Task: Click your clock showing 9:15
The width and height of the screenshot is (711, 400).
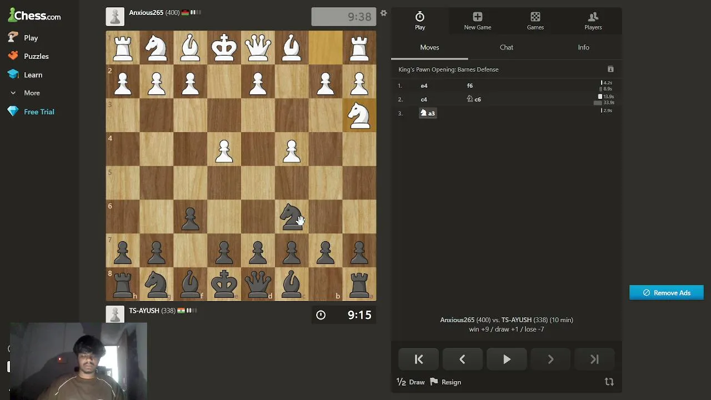Action: tap(344, 315)
